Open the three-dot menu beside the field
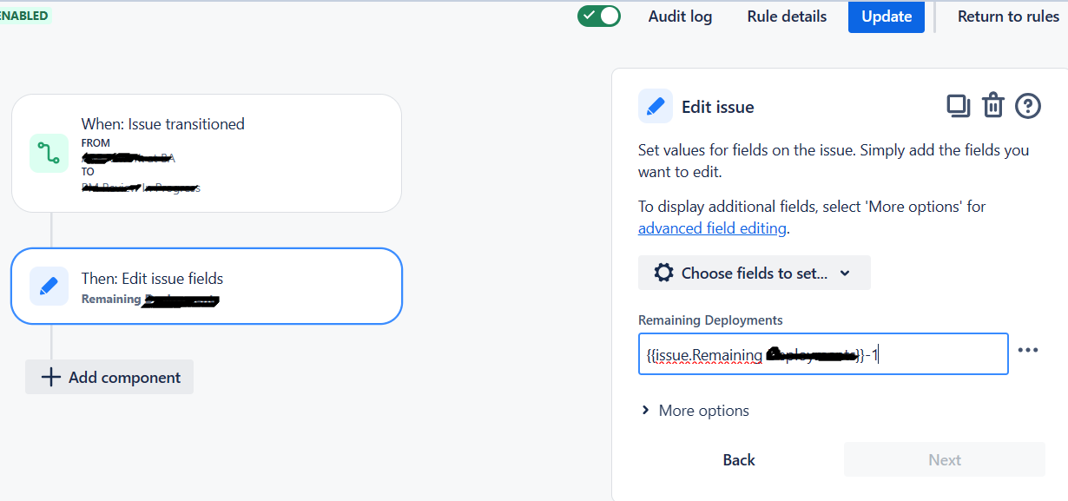The height and width of the screenshot is (501, 1068). click(x=1028, y=350)
